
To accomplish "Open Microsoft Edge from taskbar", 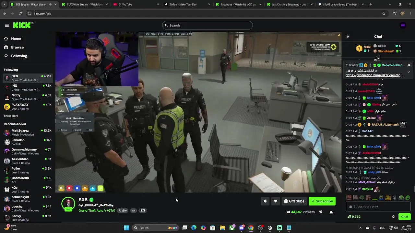I will click(194, 228).
